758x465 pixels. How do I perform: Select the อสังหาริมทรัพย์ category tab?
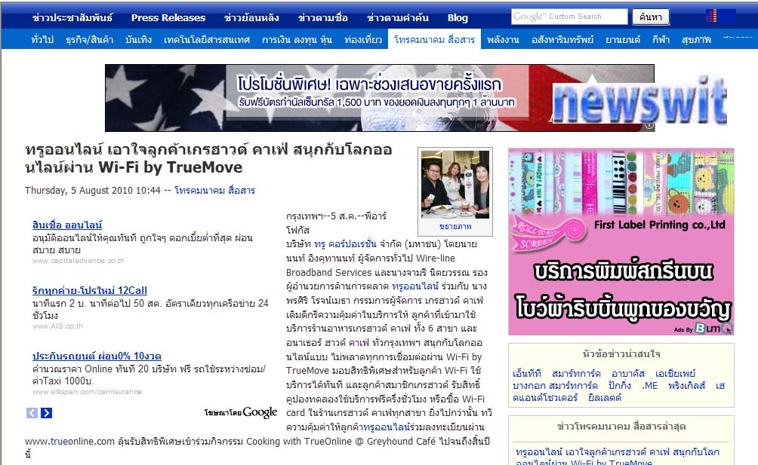coord(562,39)
